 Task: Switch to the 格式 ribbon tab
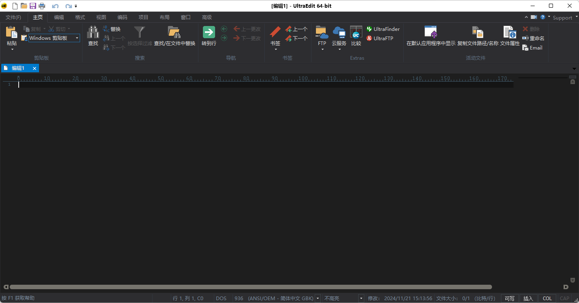coord(80,17)
